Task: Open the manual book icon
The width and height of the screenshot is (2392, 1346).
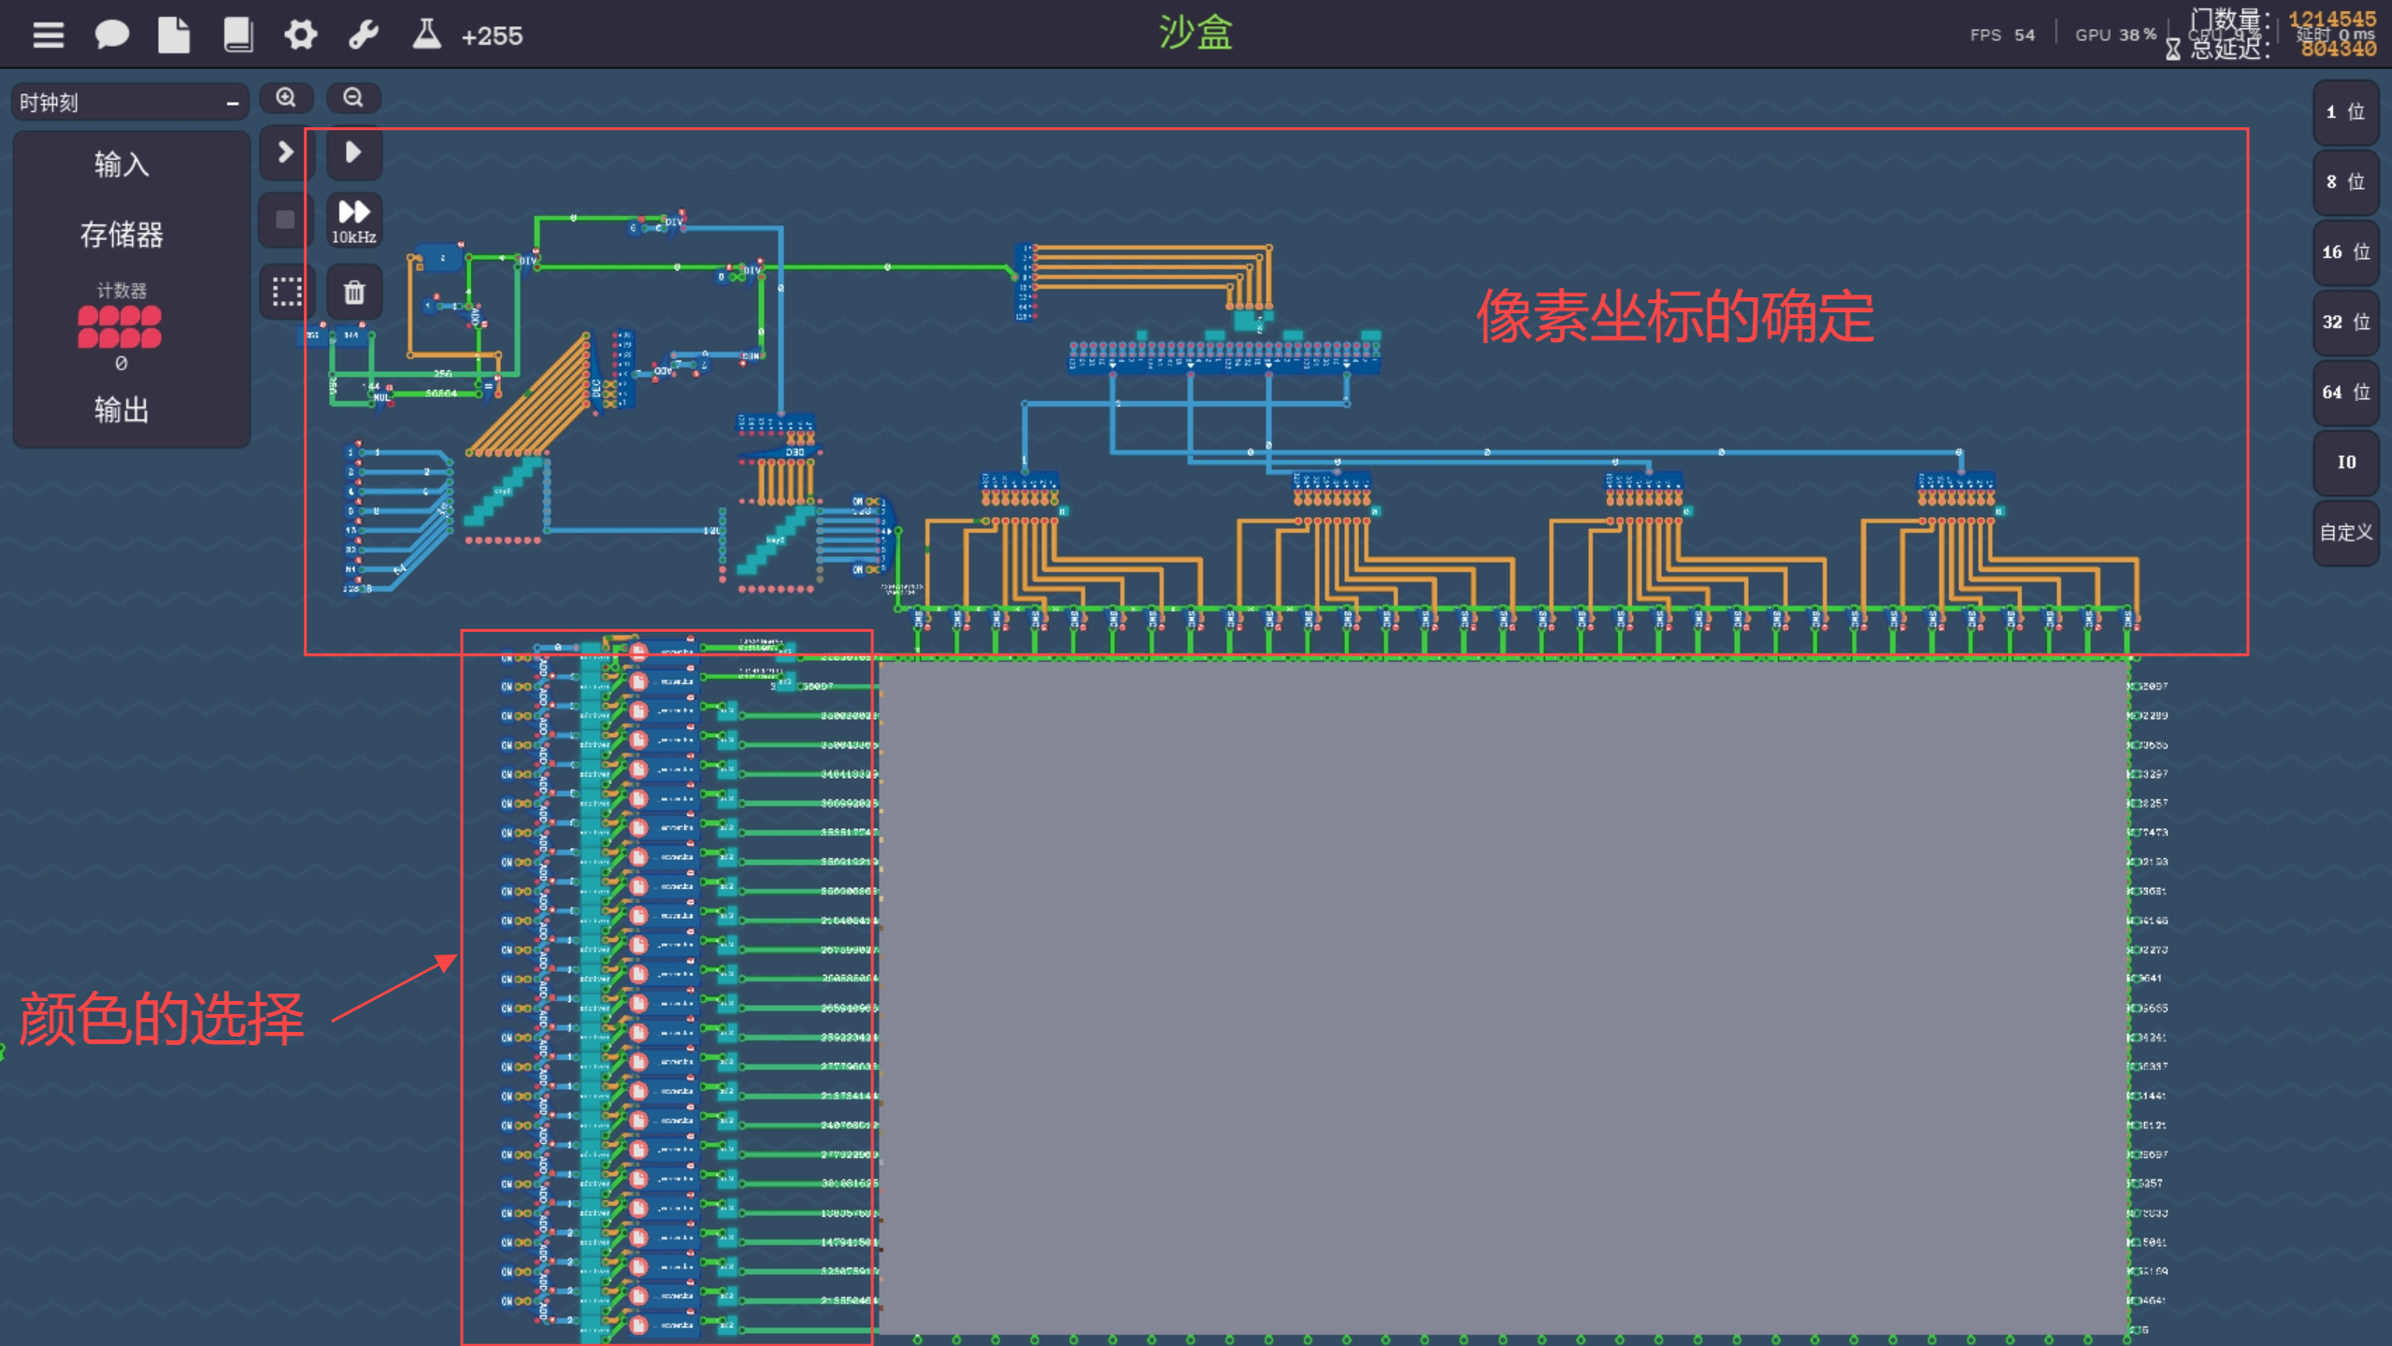Action: coord(237,36)
